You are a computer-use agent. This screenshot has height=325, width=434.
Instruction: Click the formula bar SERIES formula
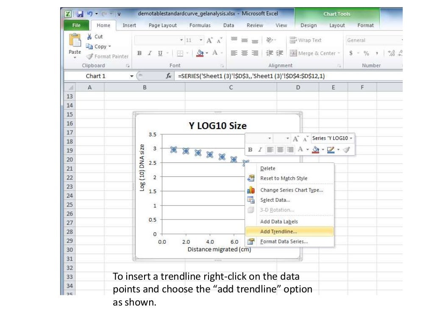point(251,76)
